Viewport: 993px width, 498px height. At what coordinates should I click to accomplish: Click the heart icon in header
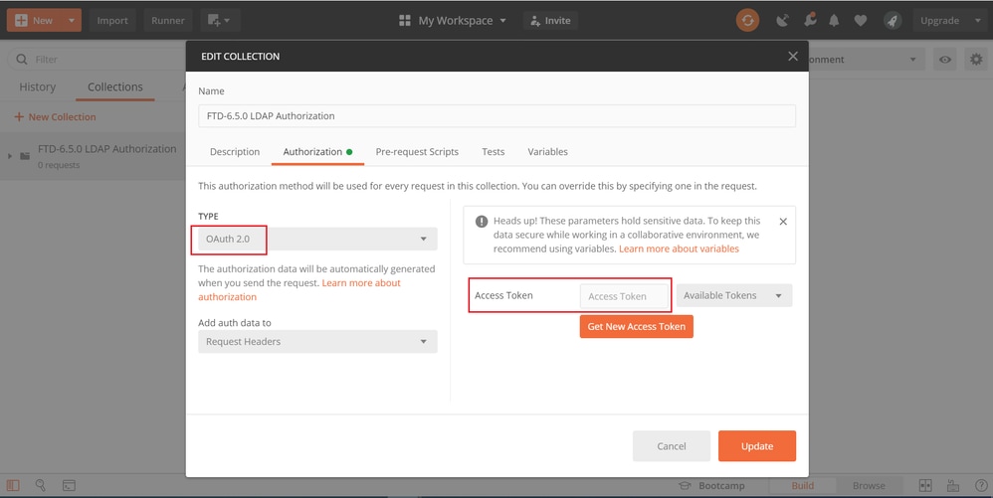[860, 20]
